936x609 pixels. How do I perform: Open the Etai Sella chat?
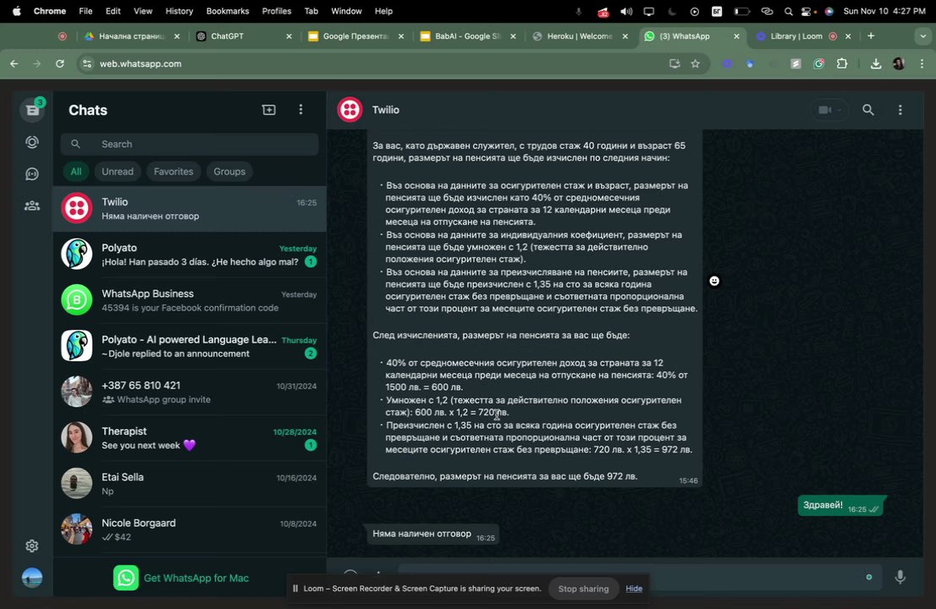pyautogui.click(x=190, y=485)
